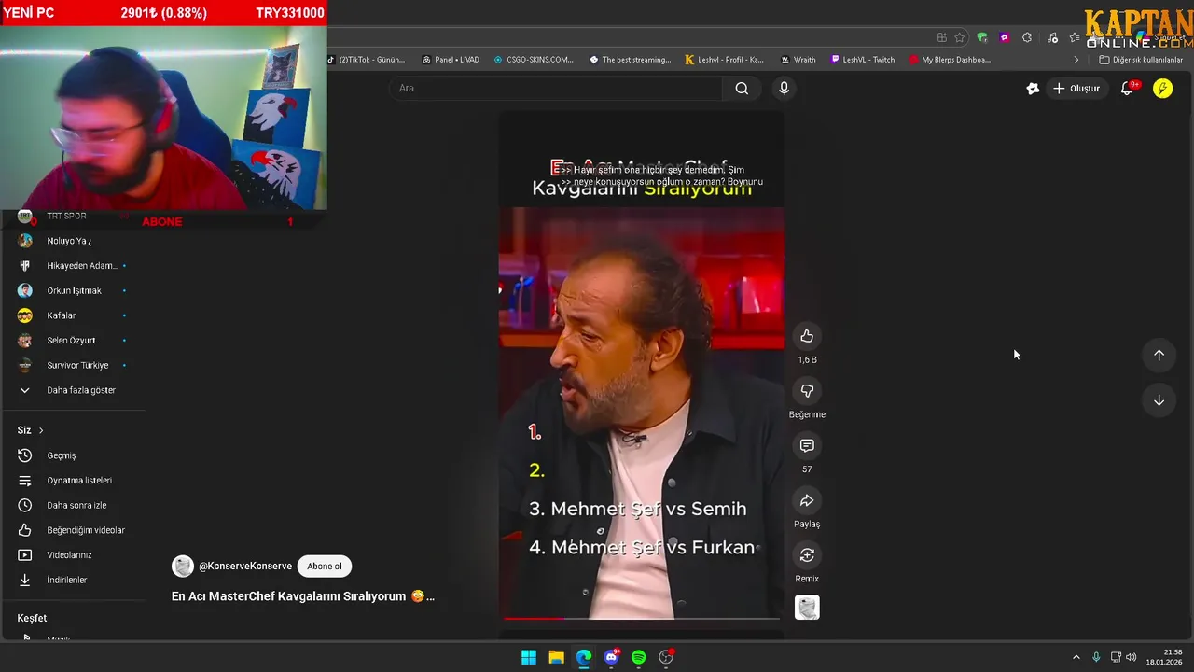Open the Windows Start menu
Screen dimensions: 1194x672
pos(529,657)
